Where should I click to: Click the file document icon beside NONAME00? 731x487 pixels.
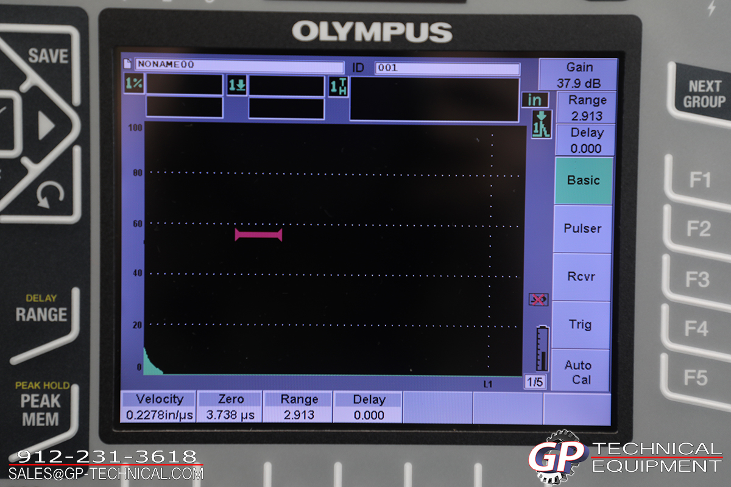127,64
